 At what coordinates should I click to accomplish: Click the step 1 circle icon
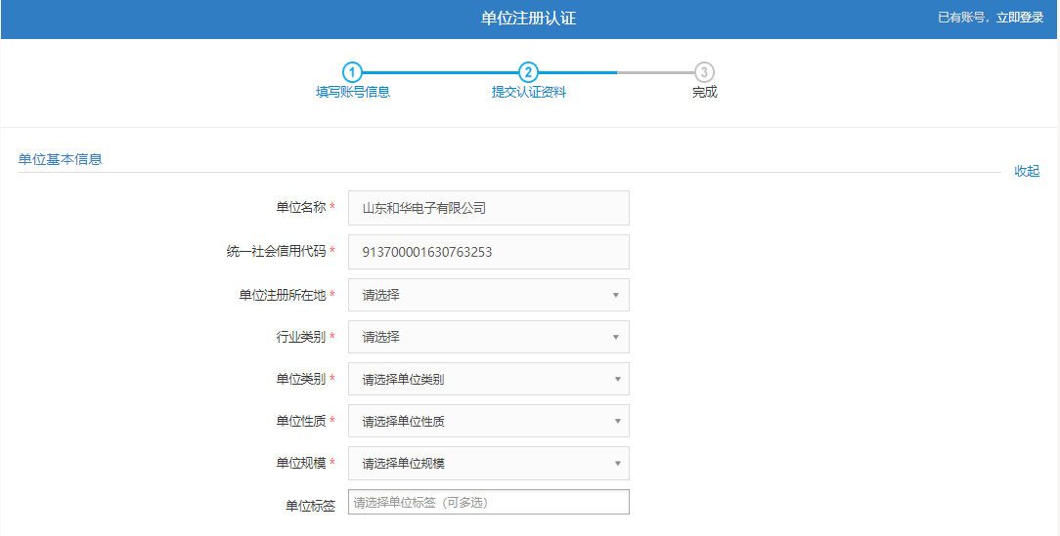pyautogui.click(x=352, y=72)
